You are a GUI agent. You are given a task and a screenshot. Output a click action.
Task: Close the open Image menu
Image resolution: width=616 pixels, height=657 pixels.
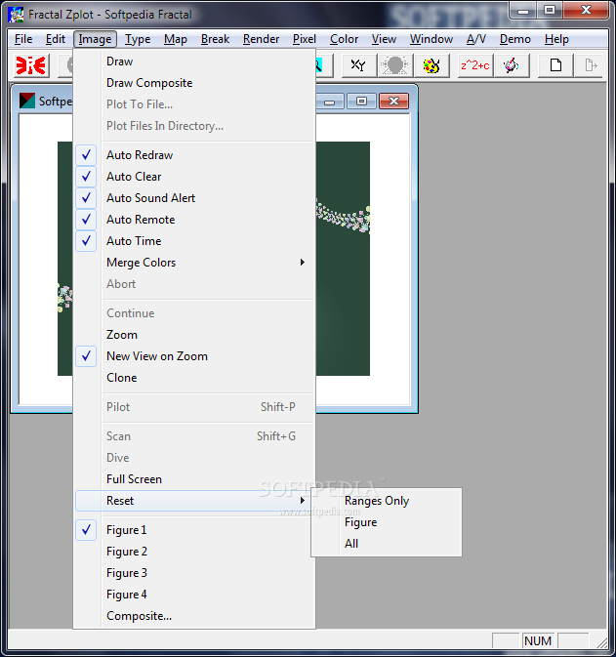click(x=95, y=39)
